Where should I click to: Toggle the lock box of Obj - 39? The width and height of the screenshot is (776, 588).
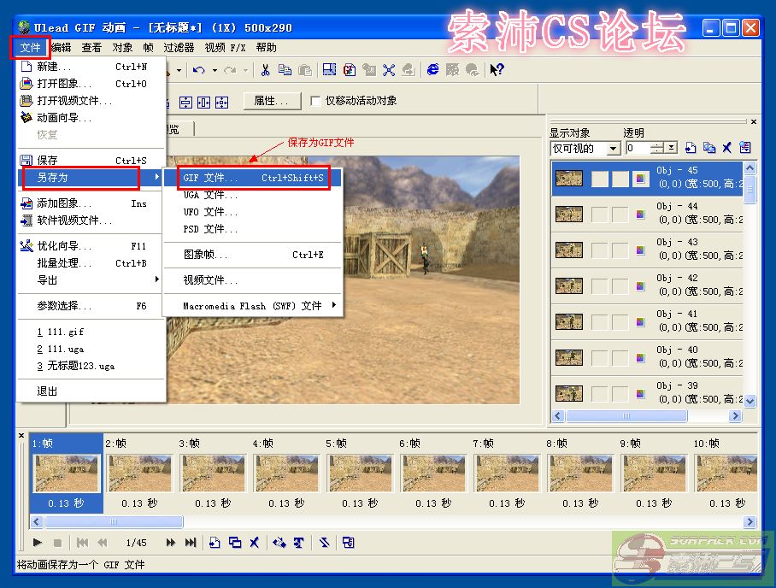point(620,393)
